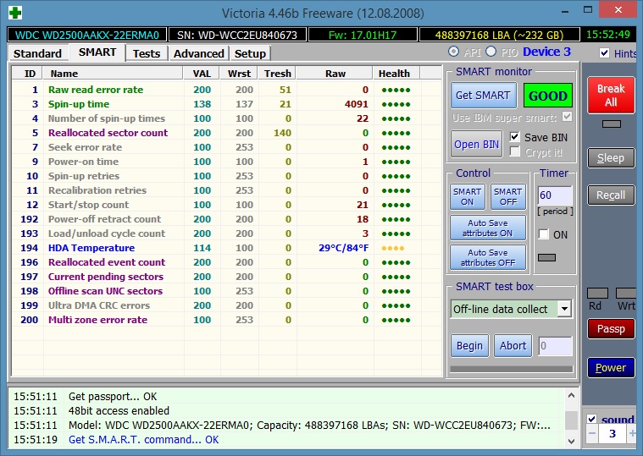Click the blue Power button

[x=611, y=367]
